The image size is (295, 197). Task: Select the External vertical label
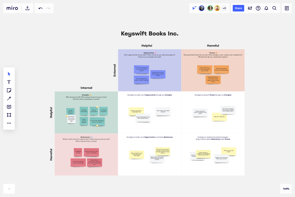115,70
